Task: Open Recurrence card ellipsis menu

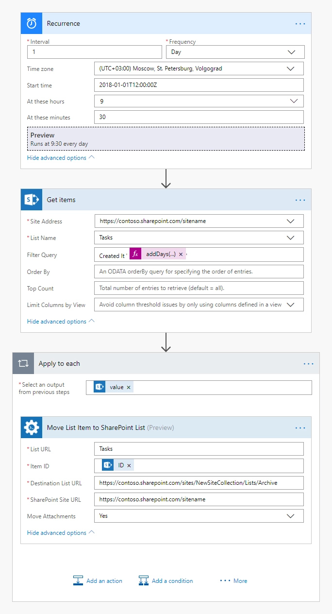Action: point(300,24)
